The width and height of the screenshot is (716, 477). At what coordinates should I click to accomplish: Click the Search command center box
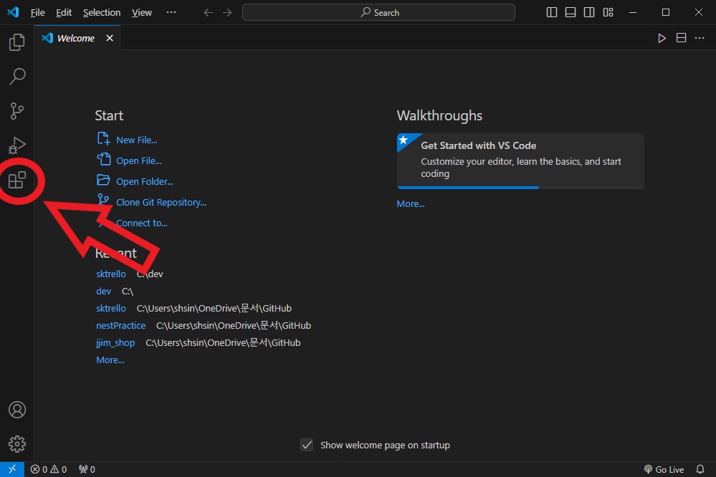click(x=378, y=12)
